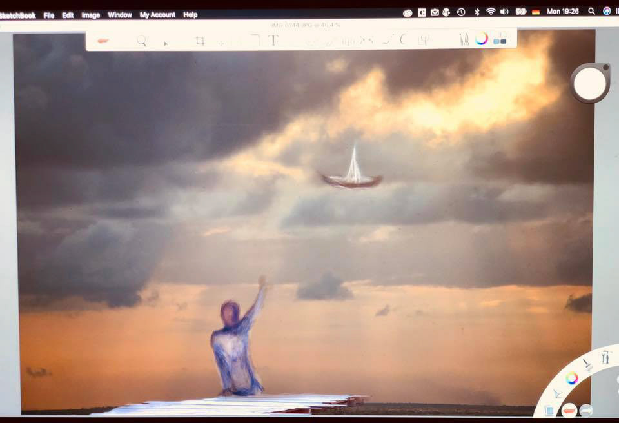Click the painted figure raising an arm
619x423 pixels.
238,337
